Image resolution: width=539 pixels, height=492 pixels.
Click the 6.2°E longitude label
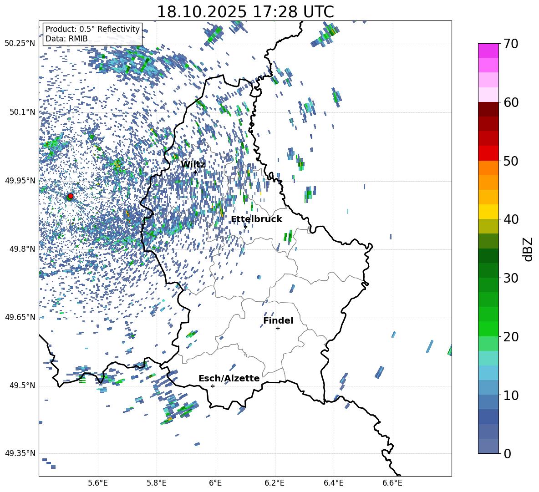275,483
